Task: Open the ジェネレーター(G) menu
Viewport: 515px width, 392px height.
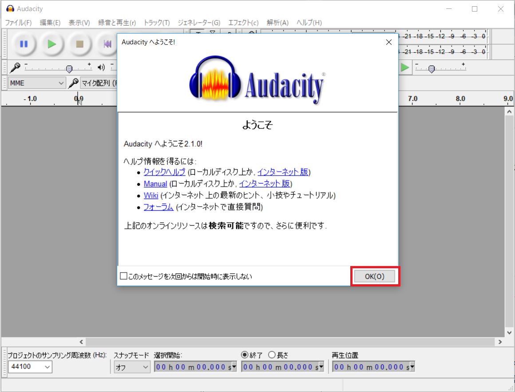Action: (x=199, y=23)
